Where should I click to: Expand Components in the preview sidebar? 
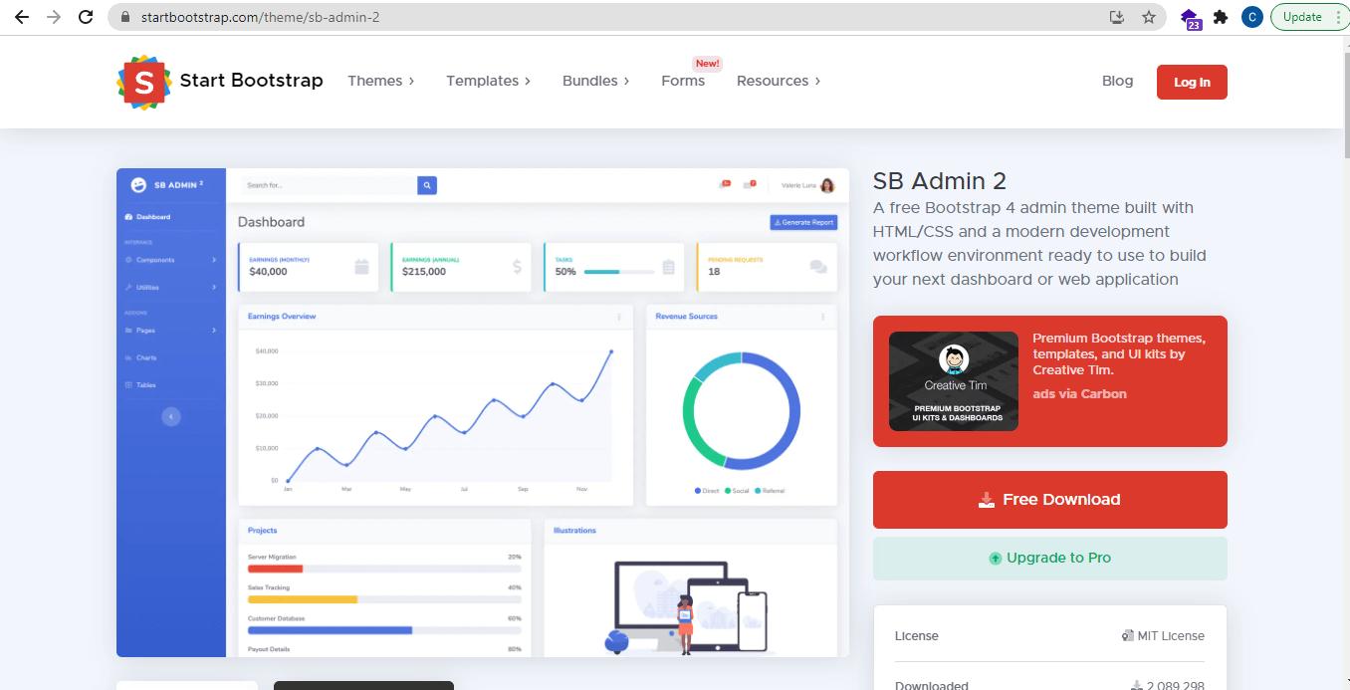click(170, 260)
